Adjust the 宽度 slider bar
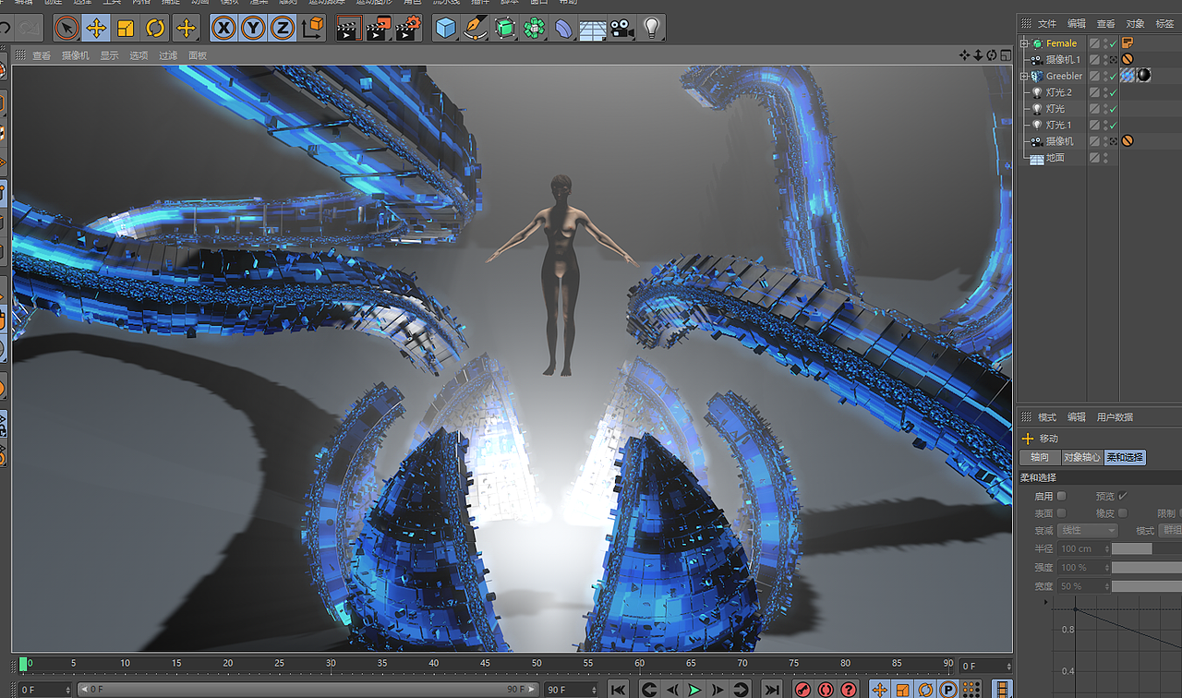 point(1147,586)
